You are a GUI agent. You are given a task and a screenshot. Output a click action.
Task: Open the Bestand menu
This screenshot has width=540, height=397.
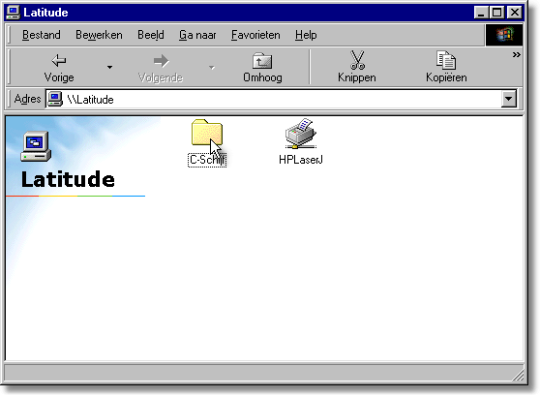[x=42, y=35]
